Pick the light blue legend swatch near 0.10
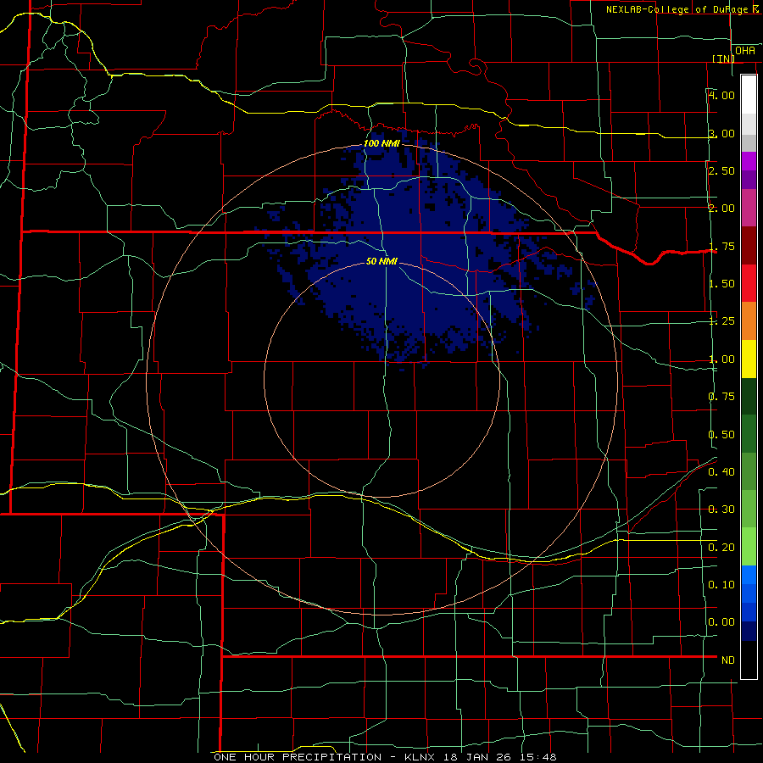The image size is (763, 763). [x=749, y=575]
